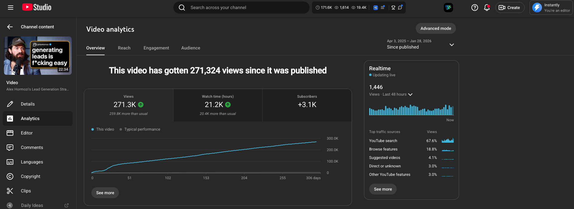
Task: Select the Watch time (hours) metric card
Action: pyautogui.click(x=218, y=105)
